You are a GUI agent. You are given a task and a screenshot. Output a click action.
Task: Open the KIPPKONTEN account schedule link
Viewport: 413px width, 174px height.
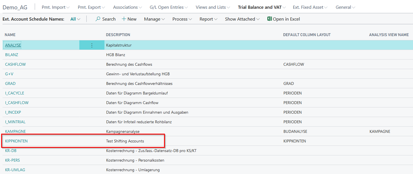(16, 141)
